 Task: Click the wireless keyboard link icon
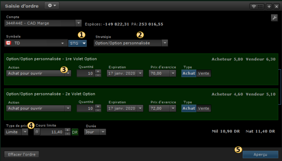tap(257, 6)
